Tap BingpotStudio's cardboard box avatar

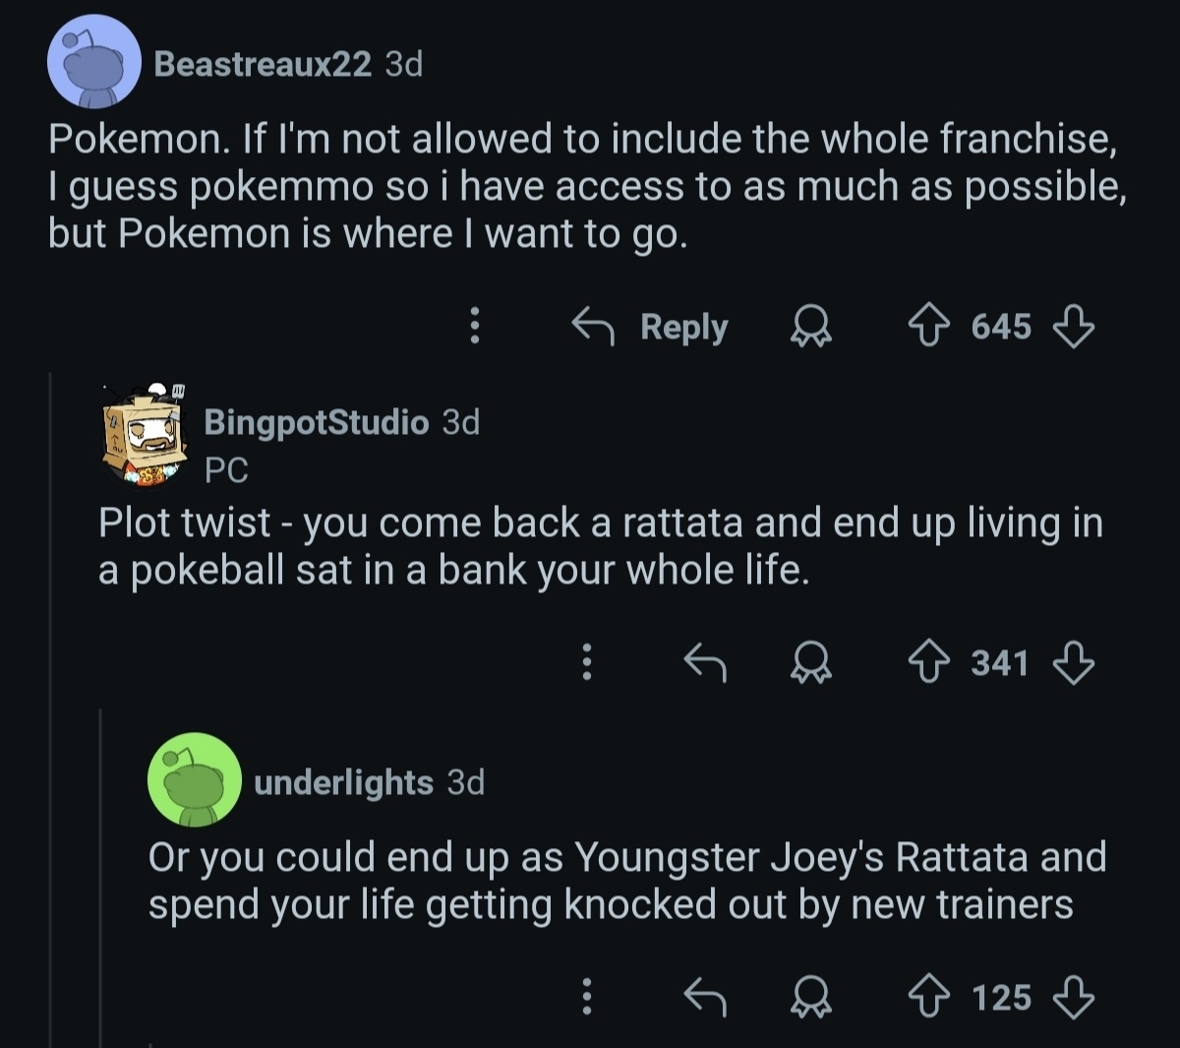click(x=146, y=435)
